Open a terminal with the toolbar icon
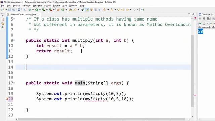The width and height of the screenshot is (215, 121). pos(19,10)
